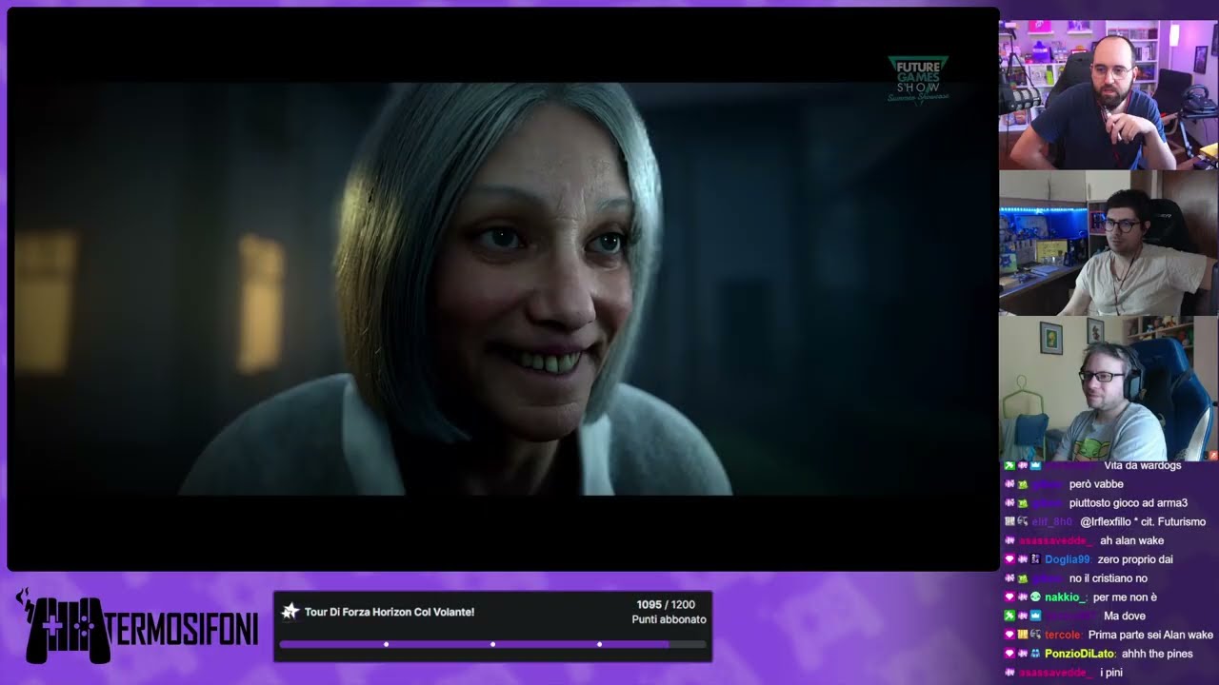
Task: Click the green face badge next to nakkio_
Action: [x=1035, y=597]
